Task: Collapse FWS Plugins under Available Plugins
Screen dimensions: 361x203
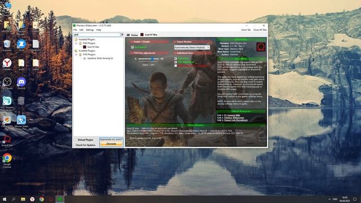Action: pyautogui.click(x=76, y=55)
